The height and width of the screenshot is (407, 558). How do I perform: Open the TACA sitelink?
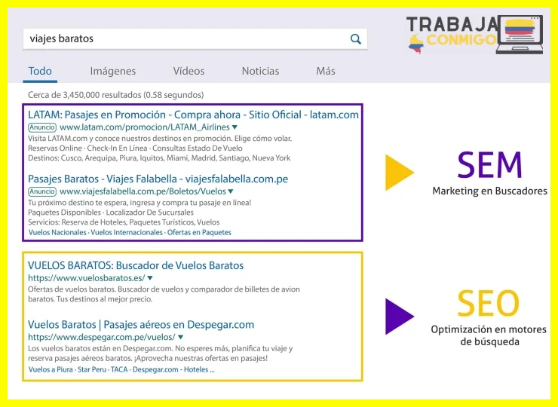click(x=119, y=369)
